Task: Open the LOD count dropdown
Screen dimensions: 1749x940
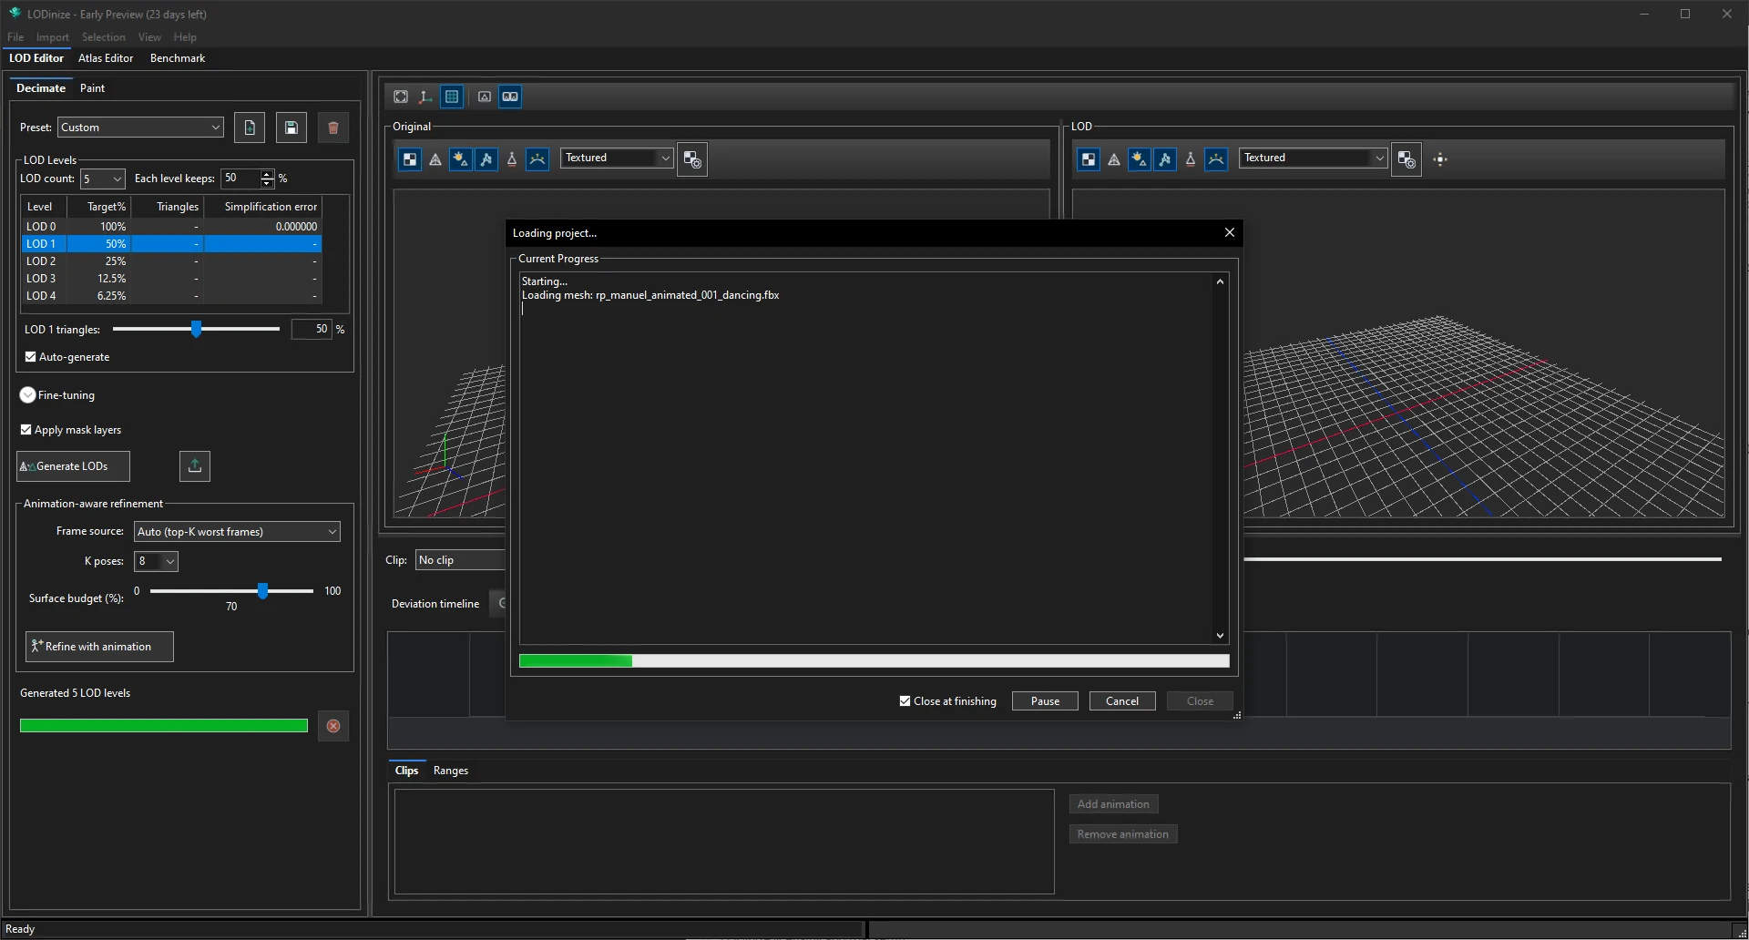Action: (102, 179)
